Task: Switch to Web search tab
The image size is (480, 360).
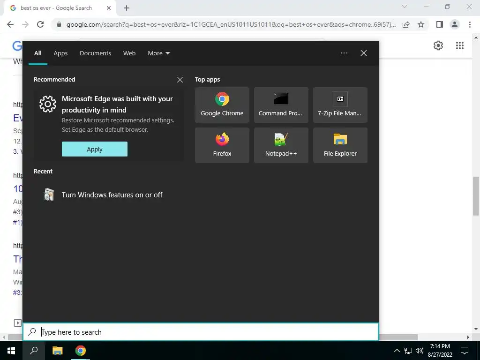Action: click(129, 53)
